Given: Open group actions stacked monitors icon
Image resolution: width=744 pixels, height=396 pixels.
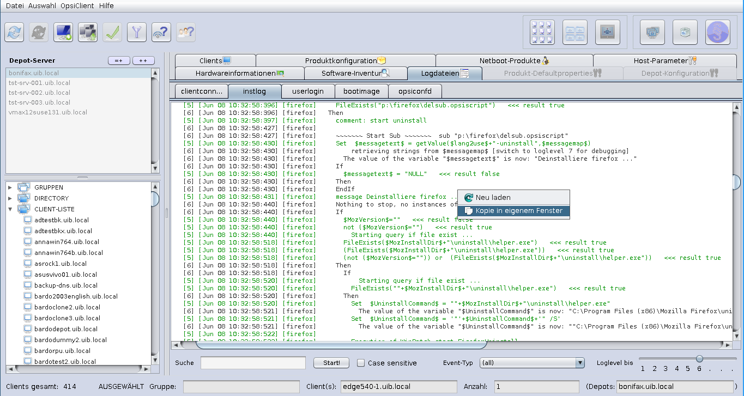Looking at the screenshot, I should pyautogui.click(x=652, y=33).
